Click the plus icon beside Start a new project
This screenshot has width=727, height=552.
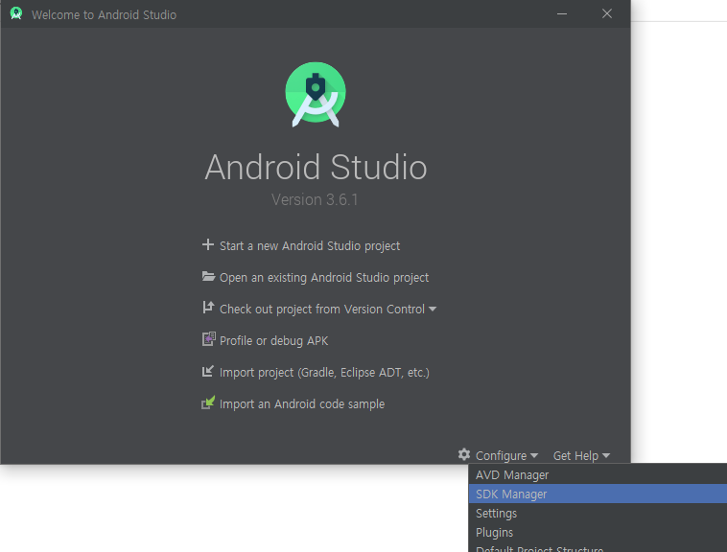click(208, 244)
